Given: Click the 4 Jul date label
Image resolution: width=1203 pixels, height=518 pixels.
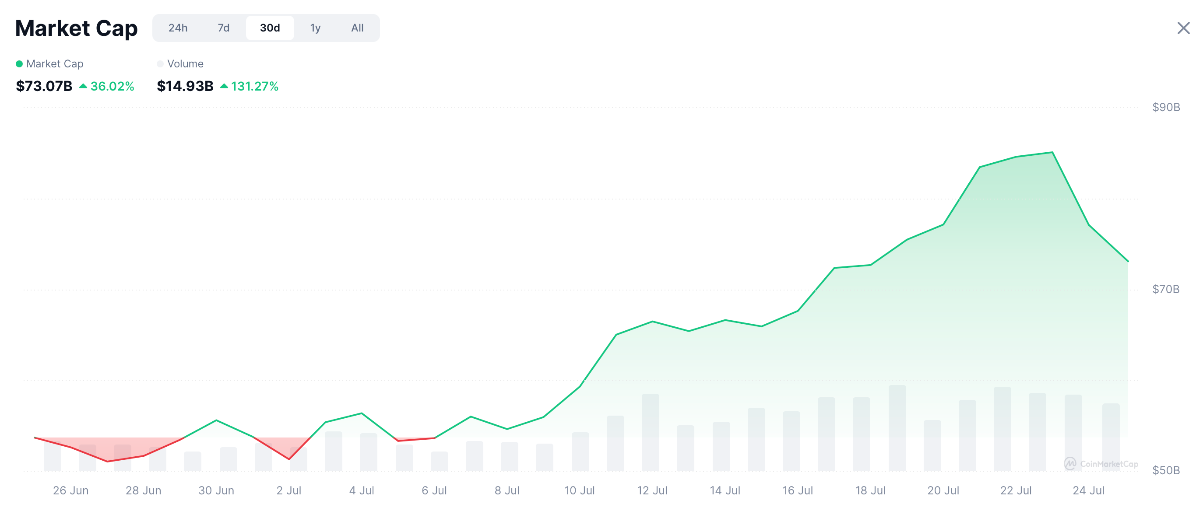Looking at the screenshot, I should click(x=362, y=491).
